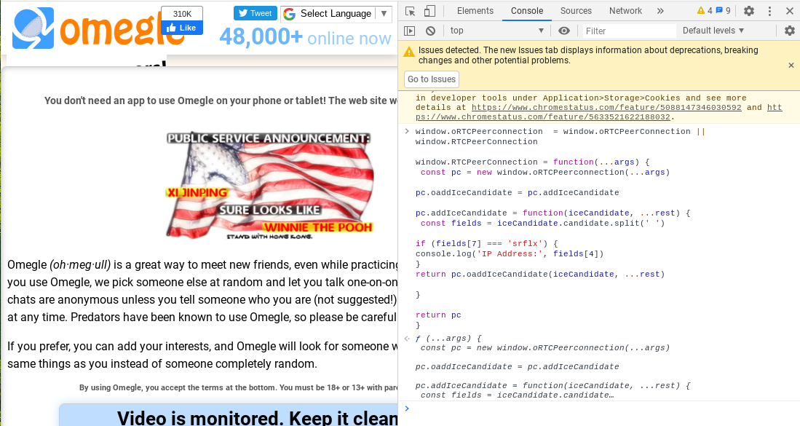
Task: Click the issues warning triangle icon
Action: [408, 52]
